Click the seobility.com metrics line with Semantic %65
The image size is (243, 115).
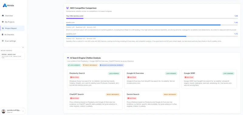(81, 39)
